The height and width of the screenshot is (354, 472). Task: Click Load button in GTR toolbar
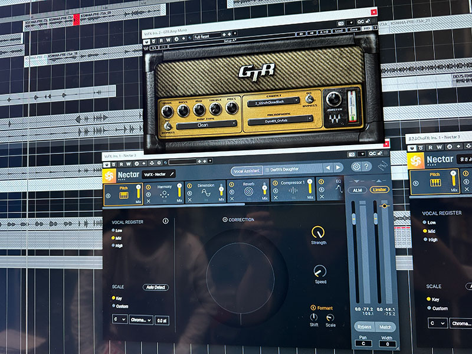tap(339, 31)
